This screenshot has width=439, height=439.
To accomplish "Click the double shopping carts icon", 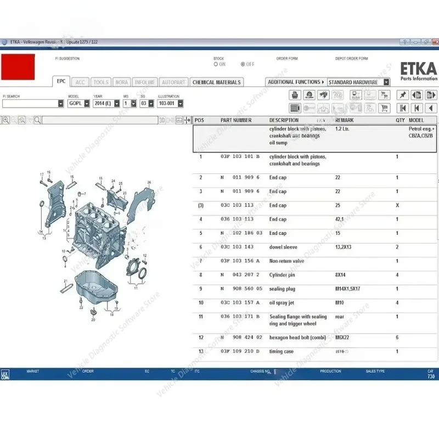I will (384, 95).
